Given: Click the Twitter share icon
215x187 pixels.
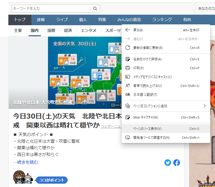Looking at the screenshot, I should pos(168,163).
